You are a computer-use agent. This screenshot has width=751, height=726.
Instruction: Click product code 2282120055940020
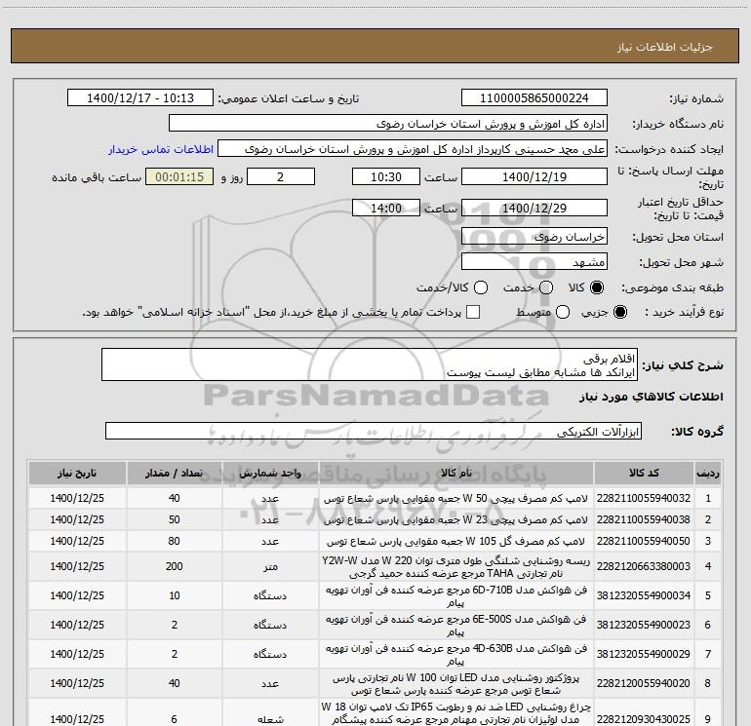pyautogui.click(x=644, y=683)
